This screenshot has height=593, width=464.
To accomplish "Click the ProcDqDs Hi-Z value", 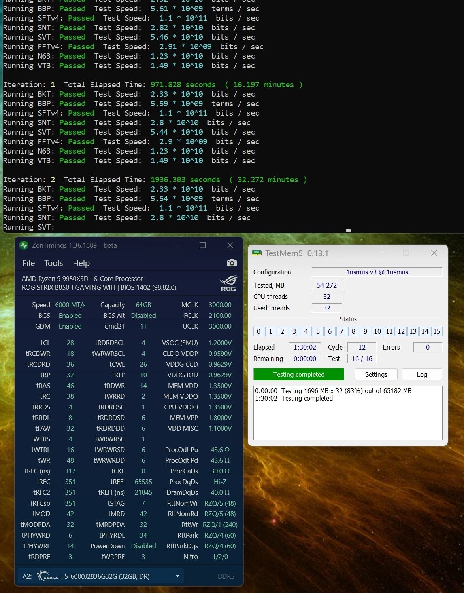I will click(x=220, y=482).
